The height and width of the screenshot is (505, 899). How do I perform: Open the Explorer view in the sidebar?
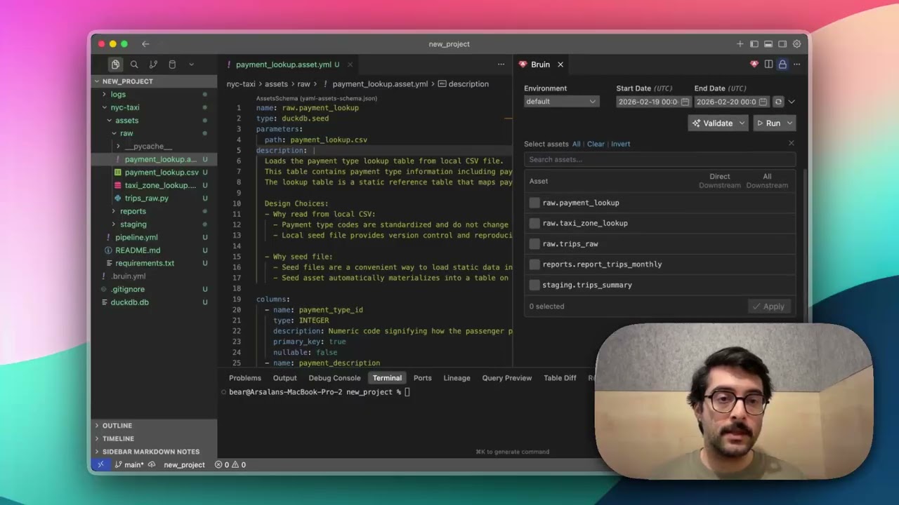115,65
